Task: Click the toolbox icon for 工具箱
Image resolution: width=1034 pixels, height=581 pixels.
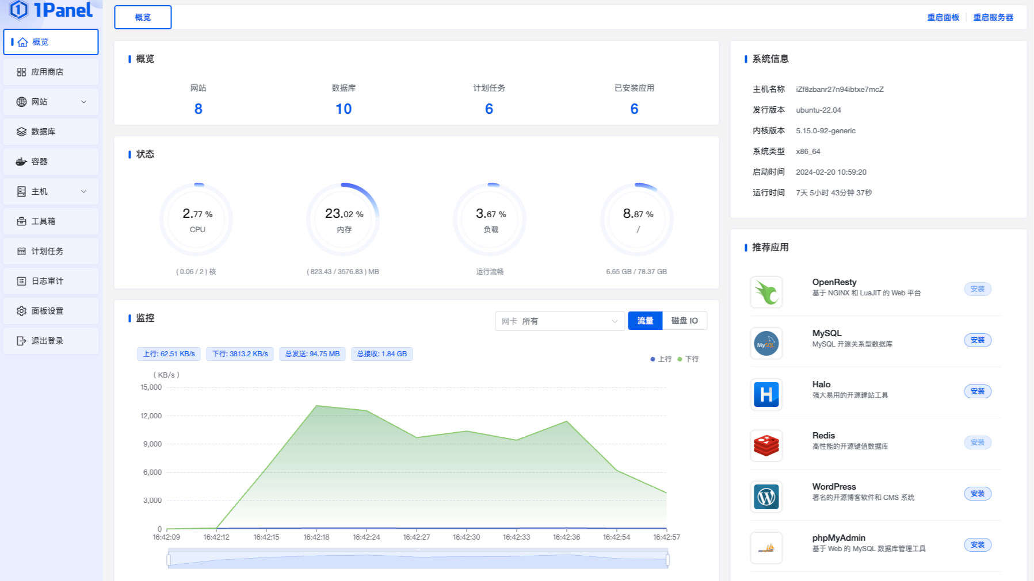Action: point(21,221)
